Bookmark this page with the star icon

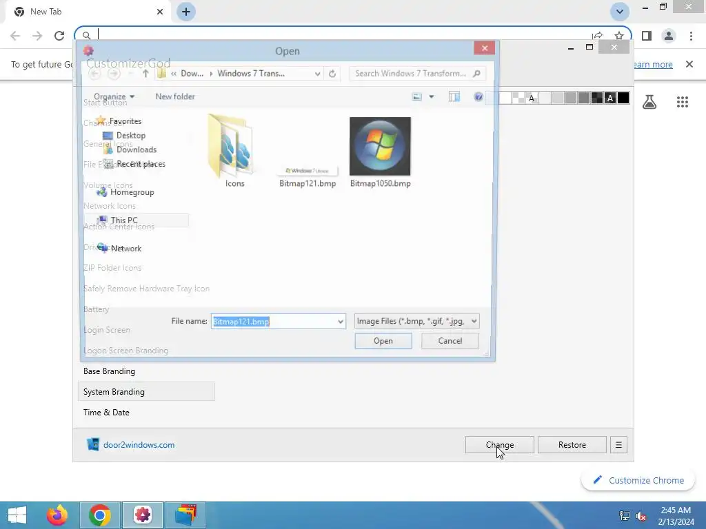coord(619,36)
